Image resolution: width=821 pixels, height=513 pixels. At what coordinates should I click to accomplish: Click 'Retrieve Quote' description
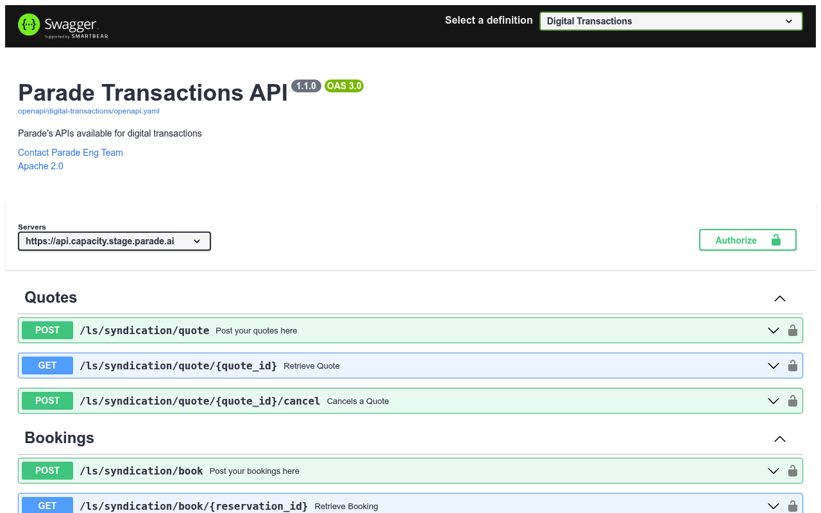click(312, 366)
